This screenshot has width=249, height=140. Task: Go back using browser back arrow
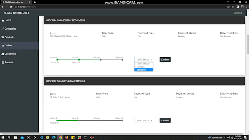point(3,7)
